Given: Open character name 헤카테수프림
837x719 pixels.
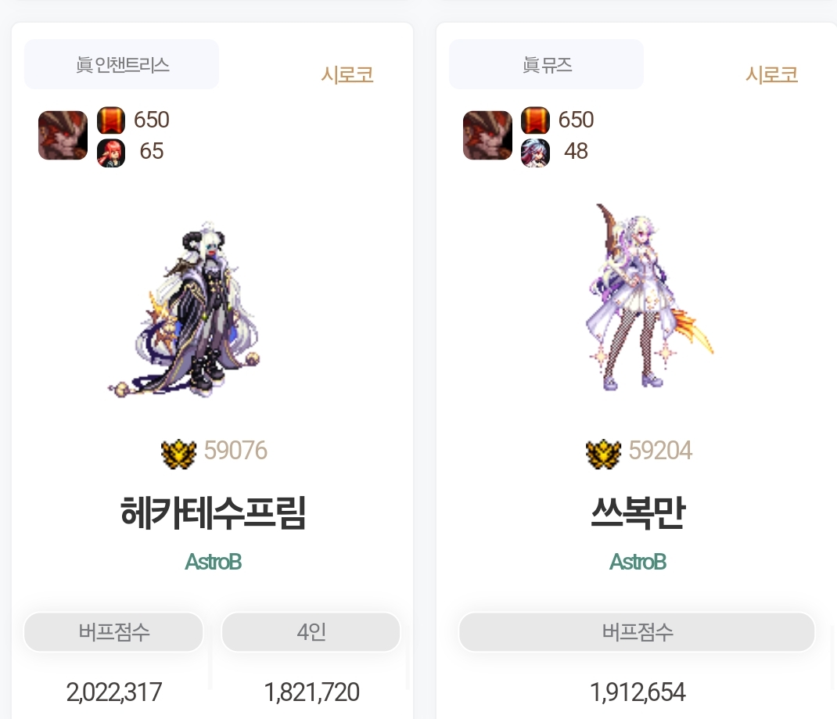Looking at the screenshot, I should coord(213,512).
